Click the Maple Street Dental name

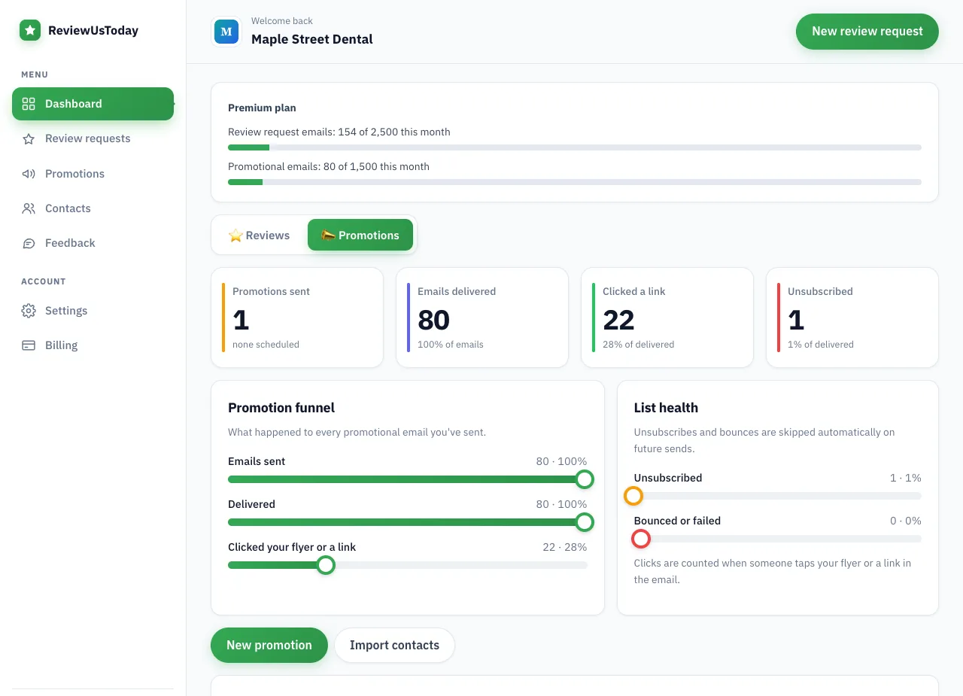[x=312, y=39]
